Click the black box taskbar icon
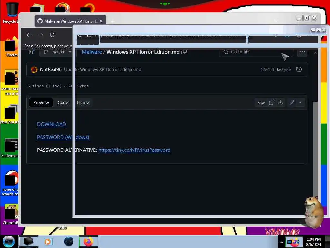330x248 pixels. click(x=29, y=242)
